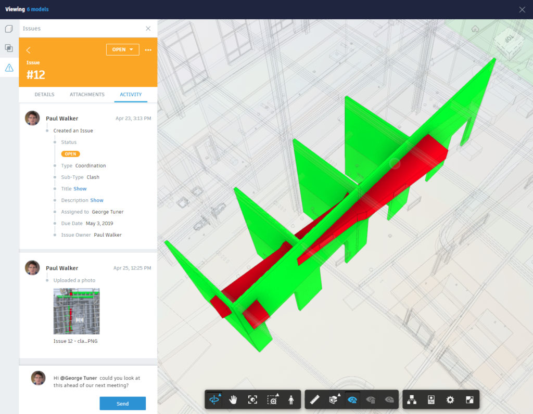
Task: Open the OPEN status dropdown
Action: pyautogui.click(x=123, y=49)
